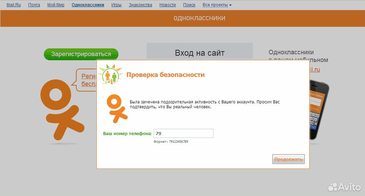Open Новости in the top navigation
365x196 pixels.
pos(168,5)
